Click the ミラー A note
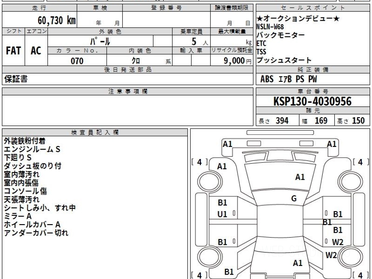The width and height of the screenshot is (372, 279). 18,216
